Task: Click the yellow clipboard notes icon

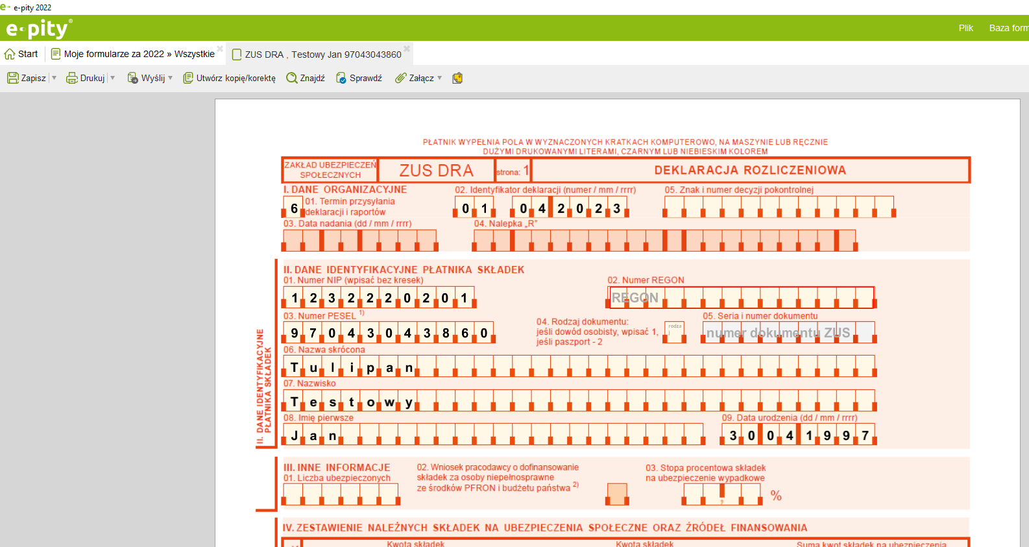Action: tap(457, 78)
